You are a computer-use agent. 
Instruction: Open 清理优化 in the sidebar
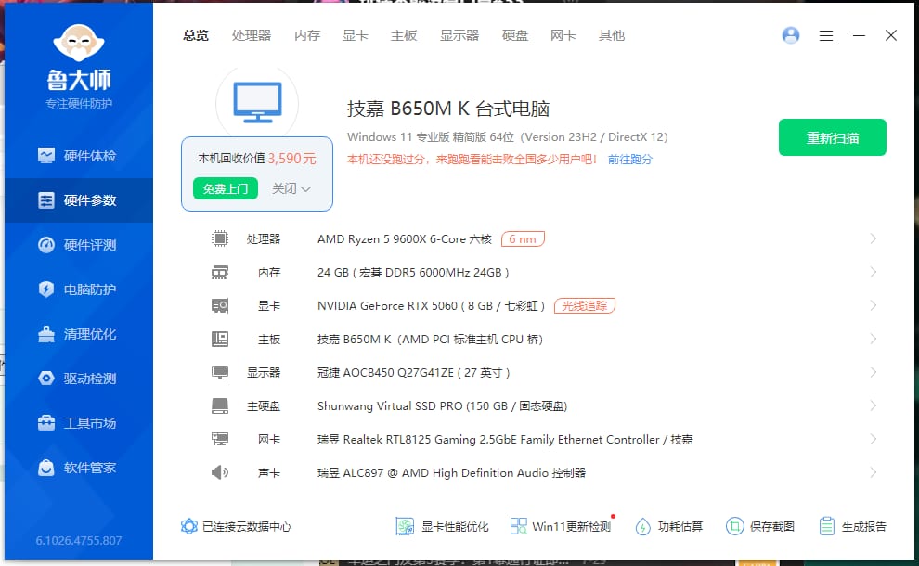tap(78, 334)
